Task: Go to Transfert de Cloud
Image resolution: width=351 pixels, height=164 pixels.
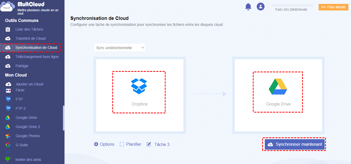Action: (31, 39)
